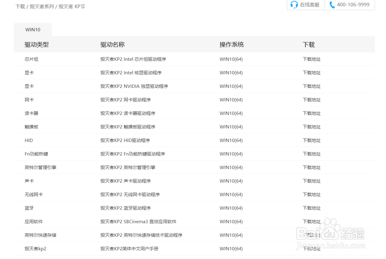Download the NVIDIA 独显驱动程序 driver

(312, 86)
